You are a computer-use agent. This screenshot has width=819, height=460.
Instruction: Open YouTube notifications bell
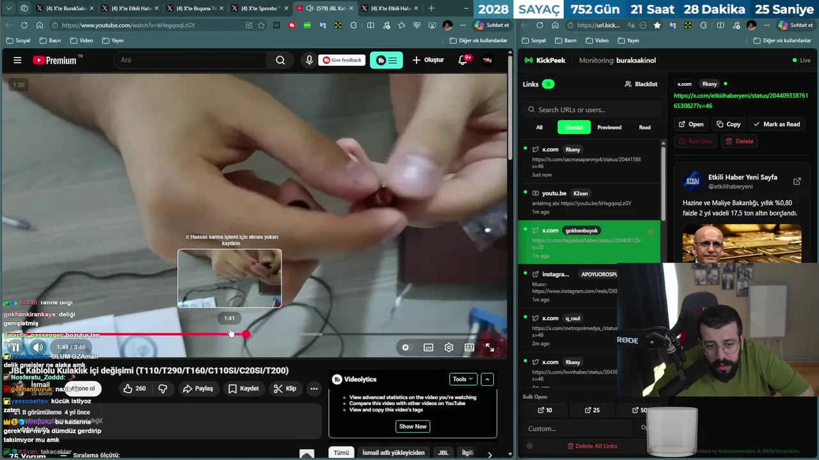tap(463, 60)
